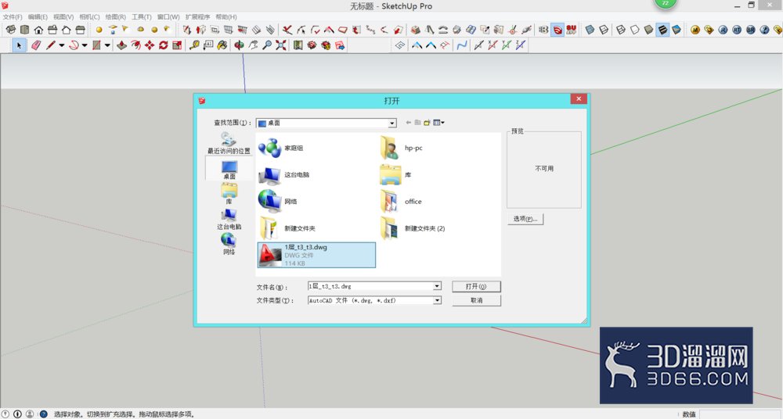The width and height of the screenshot is (783, 419).
Task: Select 1层_t3_t3.dwg file in list
Action: pyautogui.click(x=316, y=255)
